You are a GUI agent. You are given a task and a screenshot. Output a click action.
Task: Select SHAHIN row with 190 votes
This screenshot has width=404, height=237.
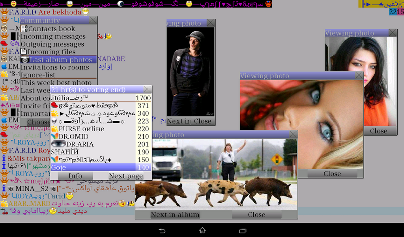[101, 152]
